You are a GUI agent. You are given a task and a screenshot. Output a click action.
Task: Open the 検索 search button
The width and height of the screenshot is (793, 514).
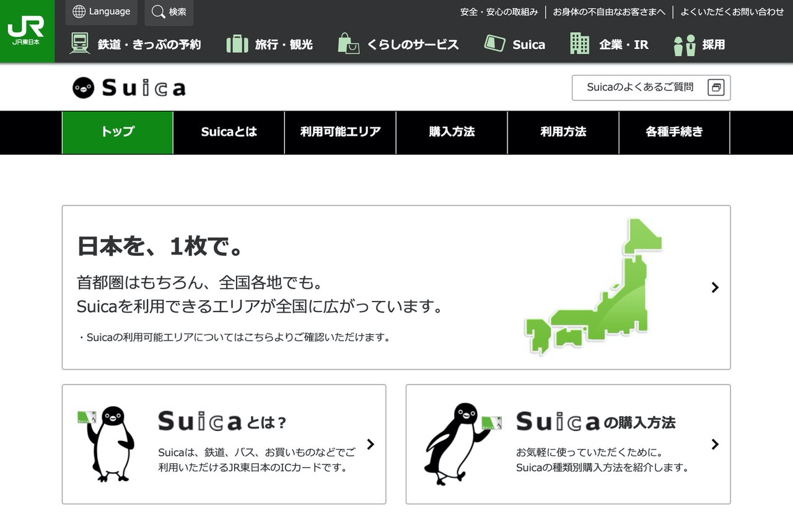pos(169,12)
